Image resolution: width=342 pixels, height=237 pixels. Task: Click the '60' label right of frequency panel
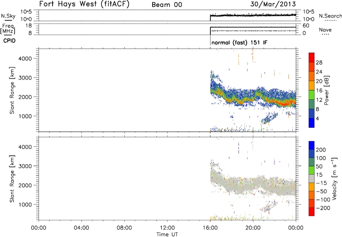(x=306, y=26)
